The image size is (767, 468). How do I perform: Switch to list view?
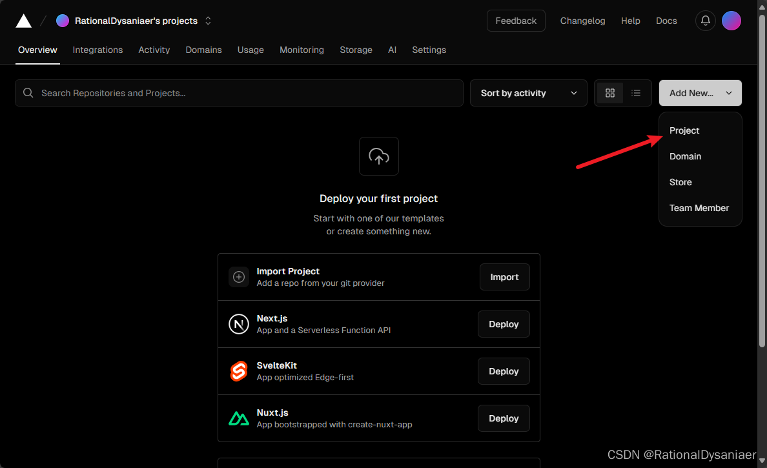(636, 93)
